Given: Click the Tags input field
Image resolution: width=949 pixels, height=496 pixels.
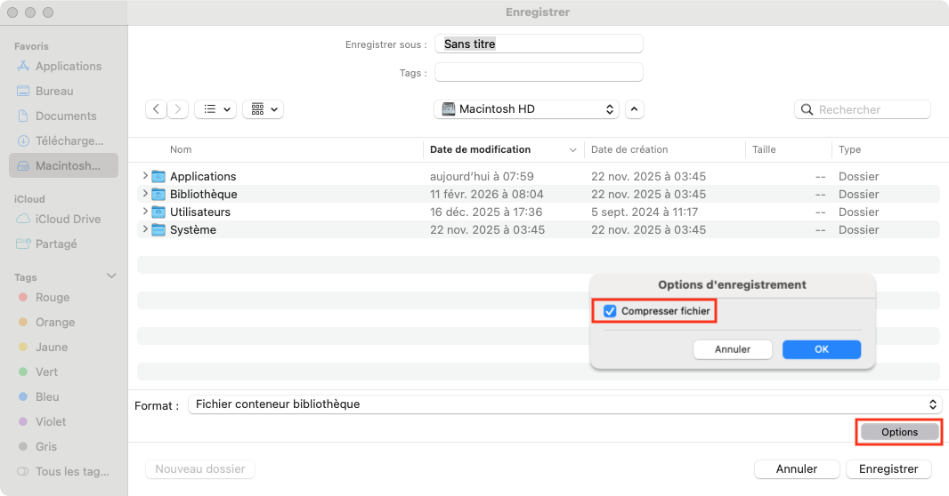Looking at the screenshot, I should (539, 73).
